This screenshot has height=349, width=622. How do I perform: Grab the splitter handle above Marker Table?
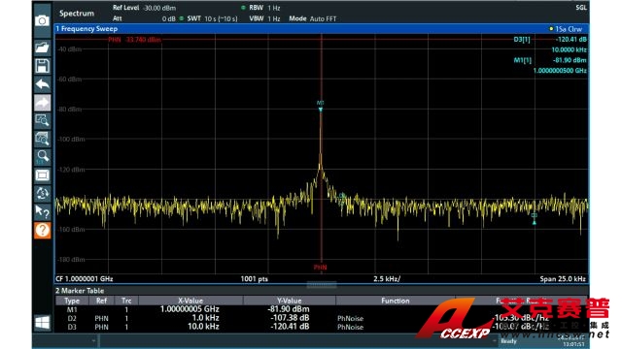(x=322, y=284)
